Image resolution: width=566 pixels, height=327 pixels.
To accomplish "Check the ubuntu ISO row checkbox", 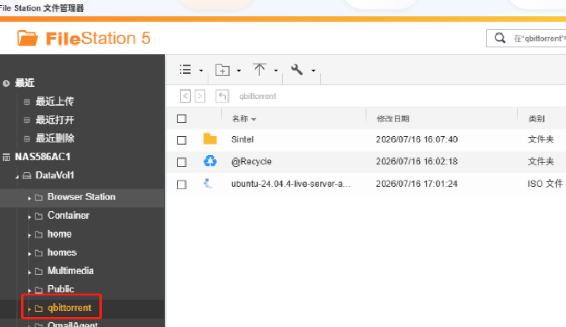I will point(181,185).
